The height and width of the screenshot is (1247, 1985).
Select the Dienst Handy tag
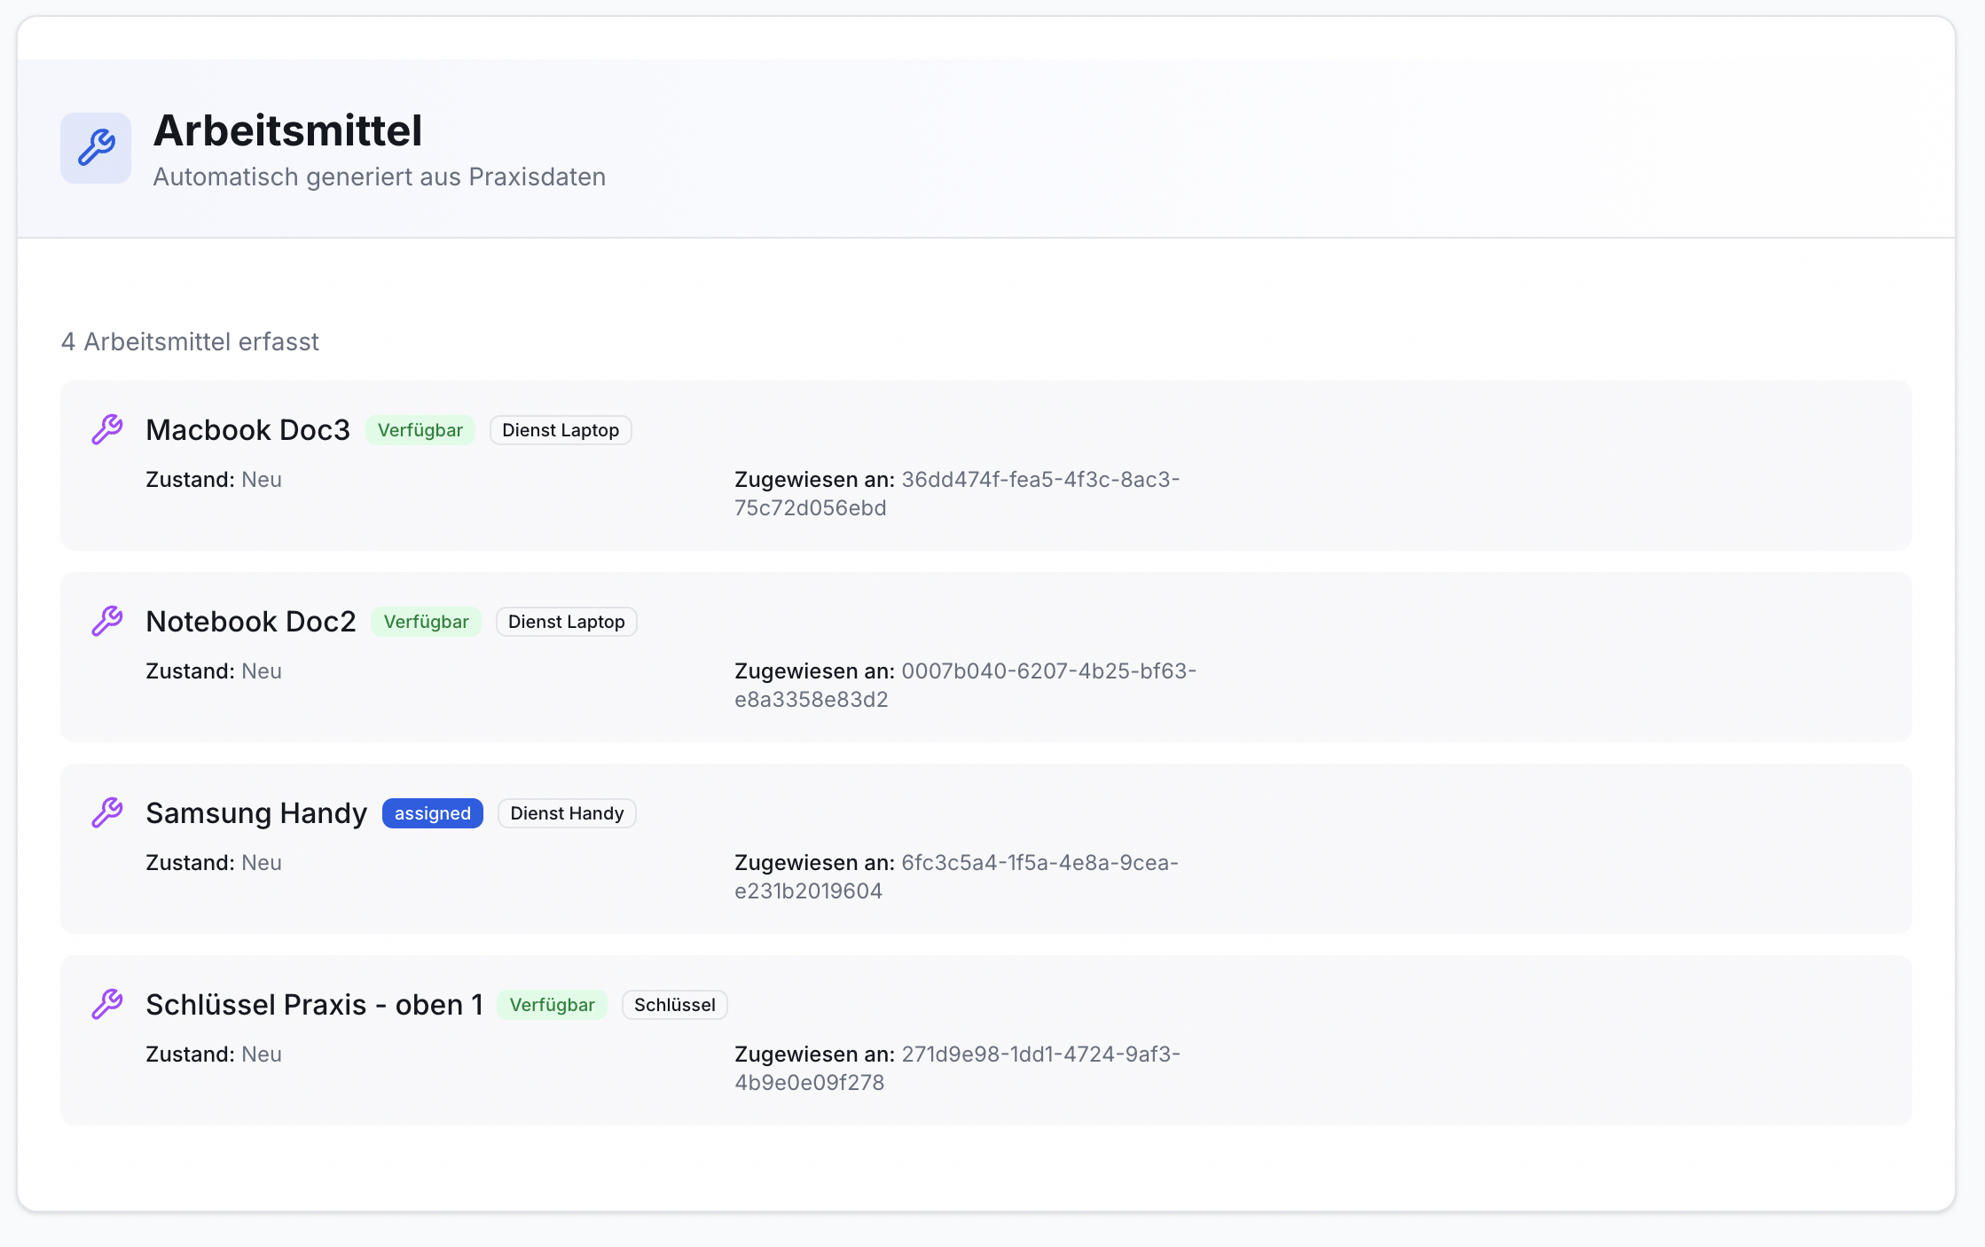click(x=568, y=813)
